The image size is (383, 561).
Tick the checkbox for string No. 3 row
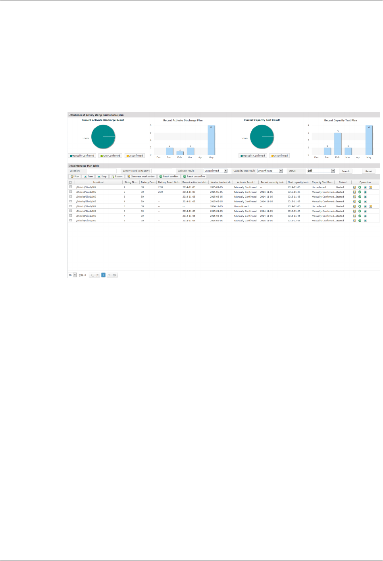coord(71,196)
